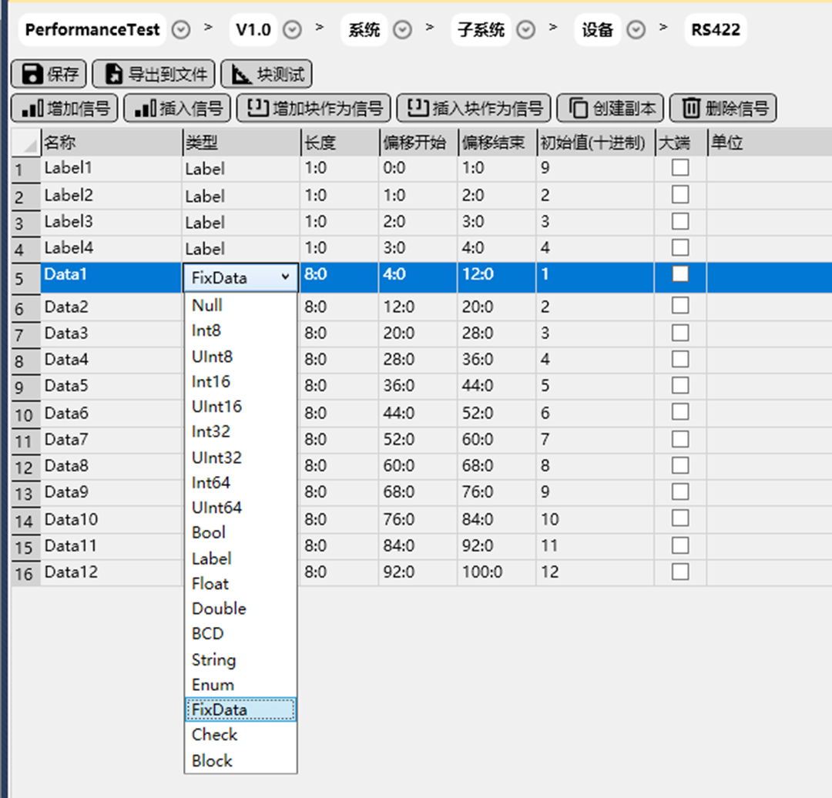Open the V1.0 breadcrumb dropdown arrow

click(293, 30)
